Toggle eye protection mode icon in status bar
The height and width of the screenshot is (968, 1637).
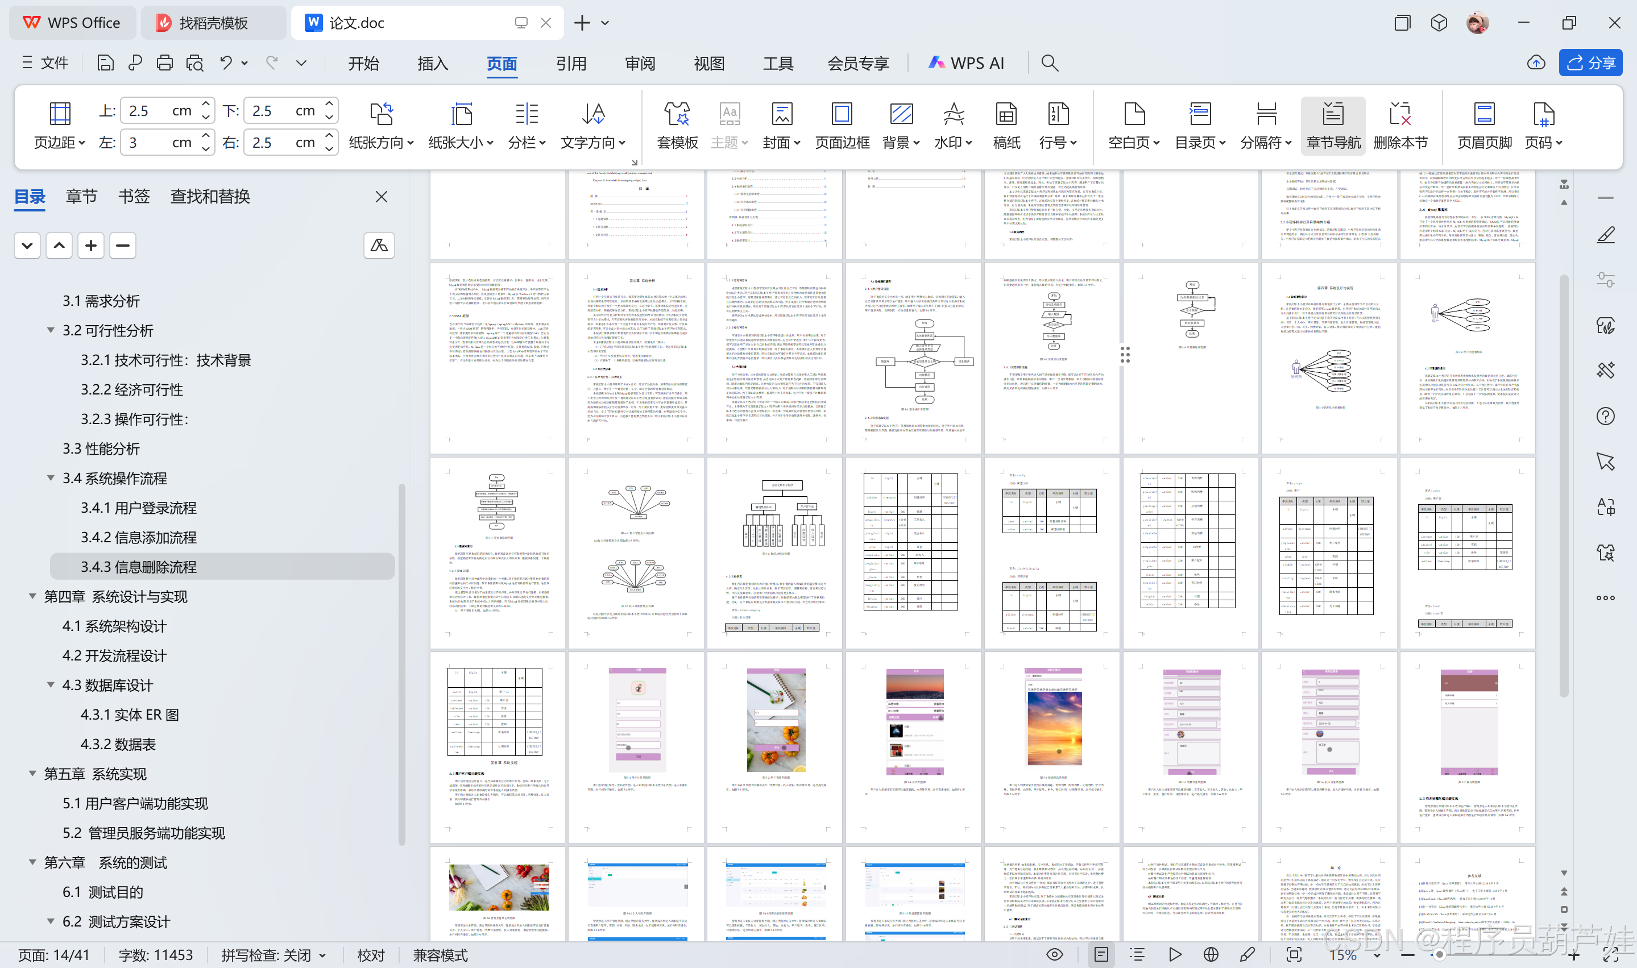[1054, 954]
